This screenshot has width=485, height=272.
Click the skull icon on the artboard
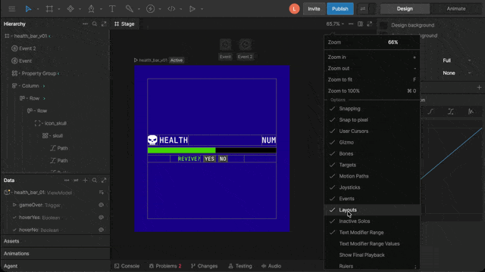click(x=152, y=140)
